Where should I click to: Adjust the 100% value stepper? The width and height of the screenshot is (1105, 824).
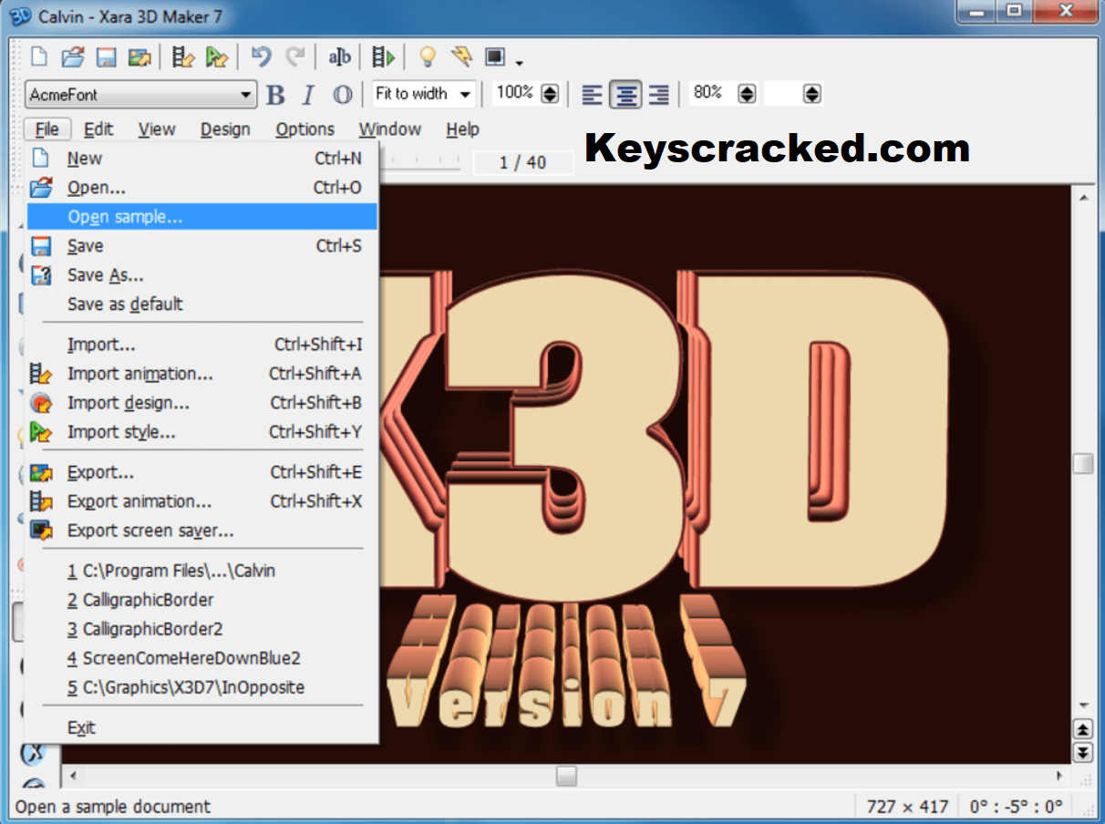[550, 94]
